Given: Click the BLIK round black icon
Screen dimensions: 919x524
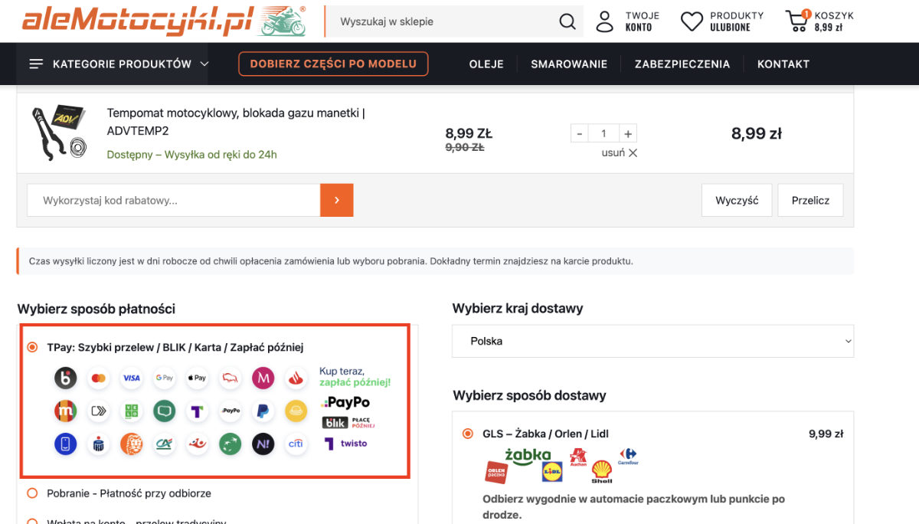Looking at the screenshot, I should pos(66,378).
